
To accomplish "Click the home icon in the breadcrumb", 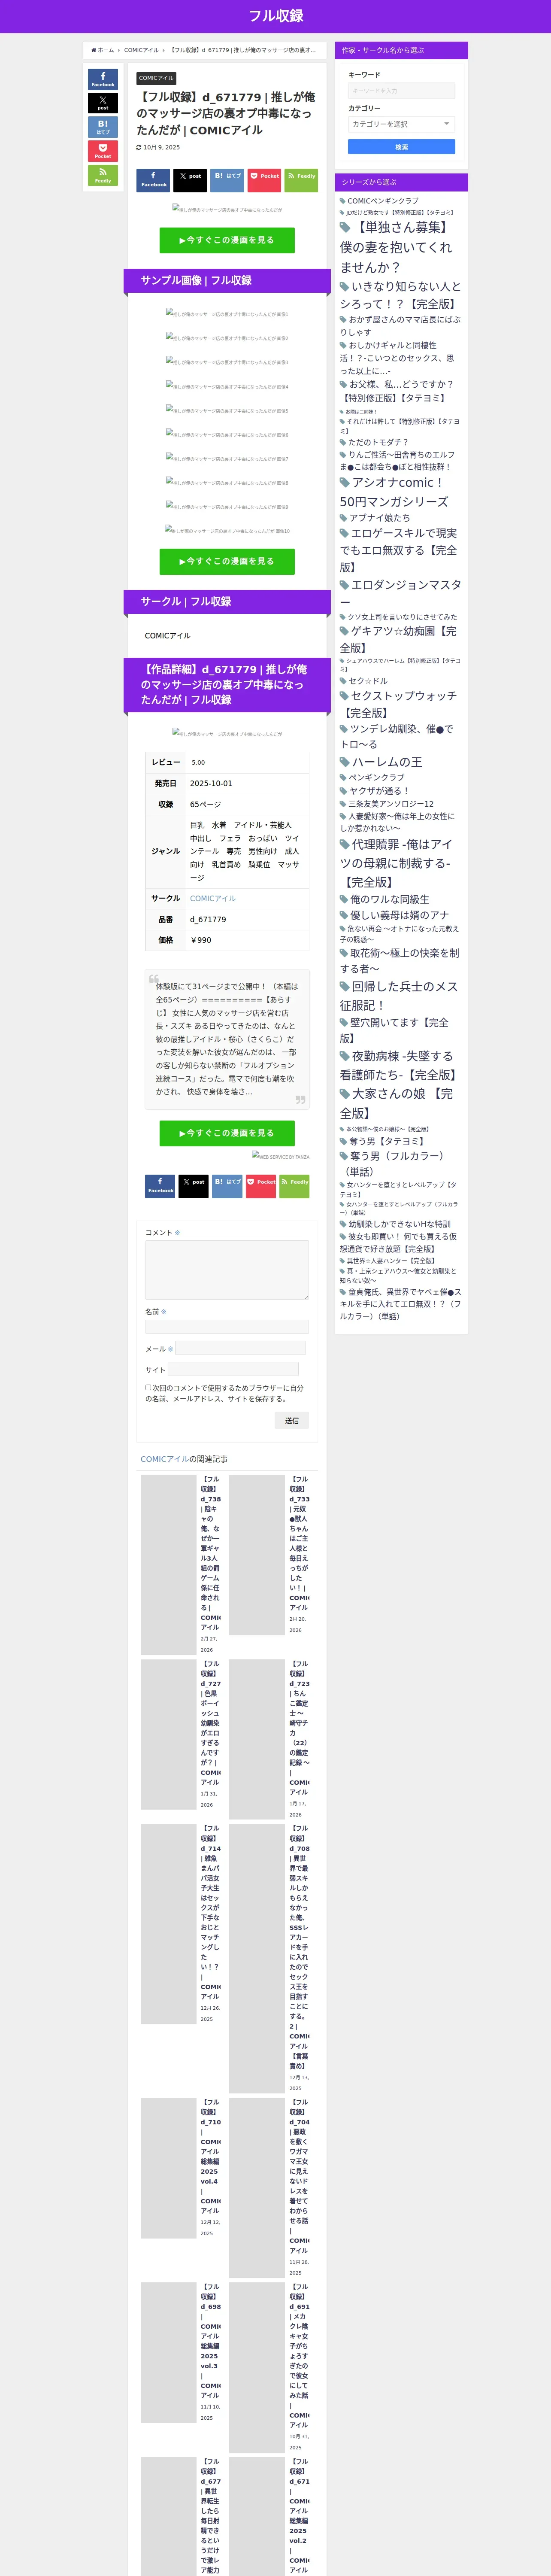I will 93,50.
